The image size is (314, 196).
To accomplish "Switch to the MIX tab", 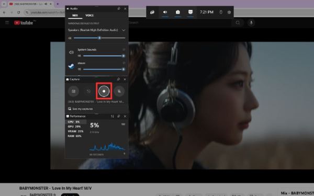I will (x=75, y=15).
